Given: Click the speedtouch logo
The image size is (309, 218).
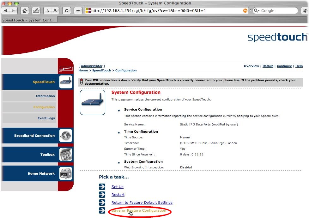Looking at the screenshot, I should (x=277, y=37).
